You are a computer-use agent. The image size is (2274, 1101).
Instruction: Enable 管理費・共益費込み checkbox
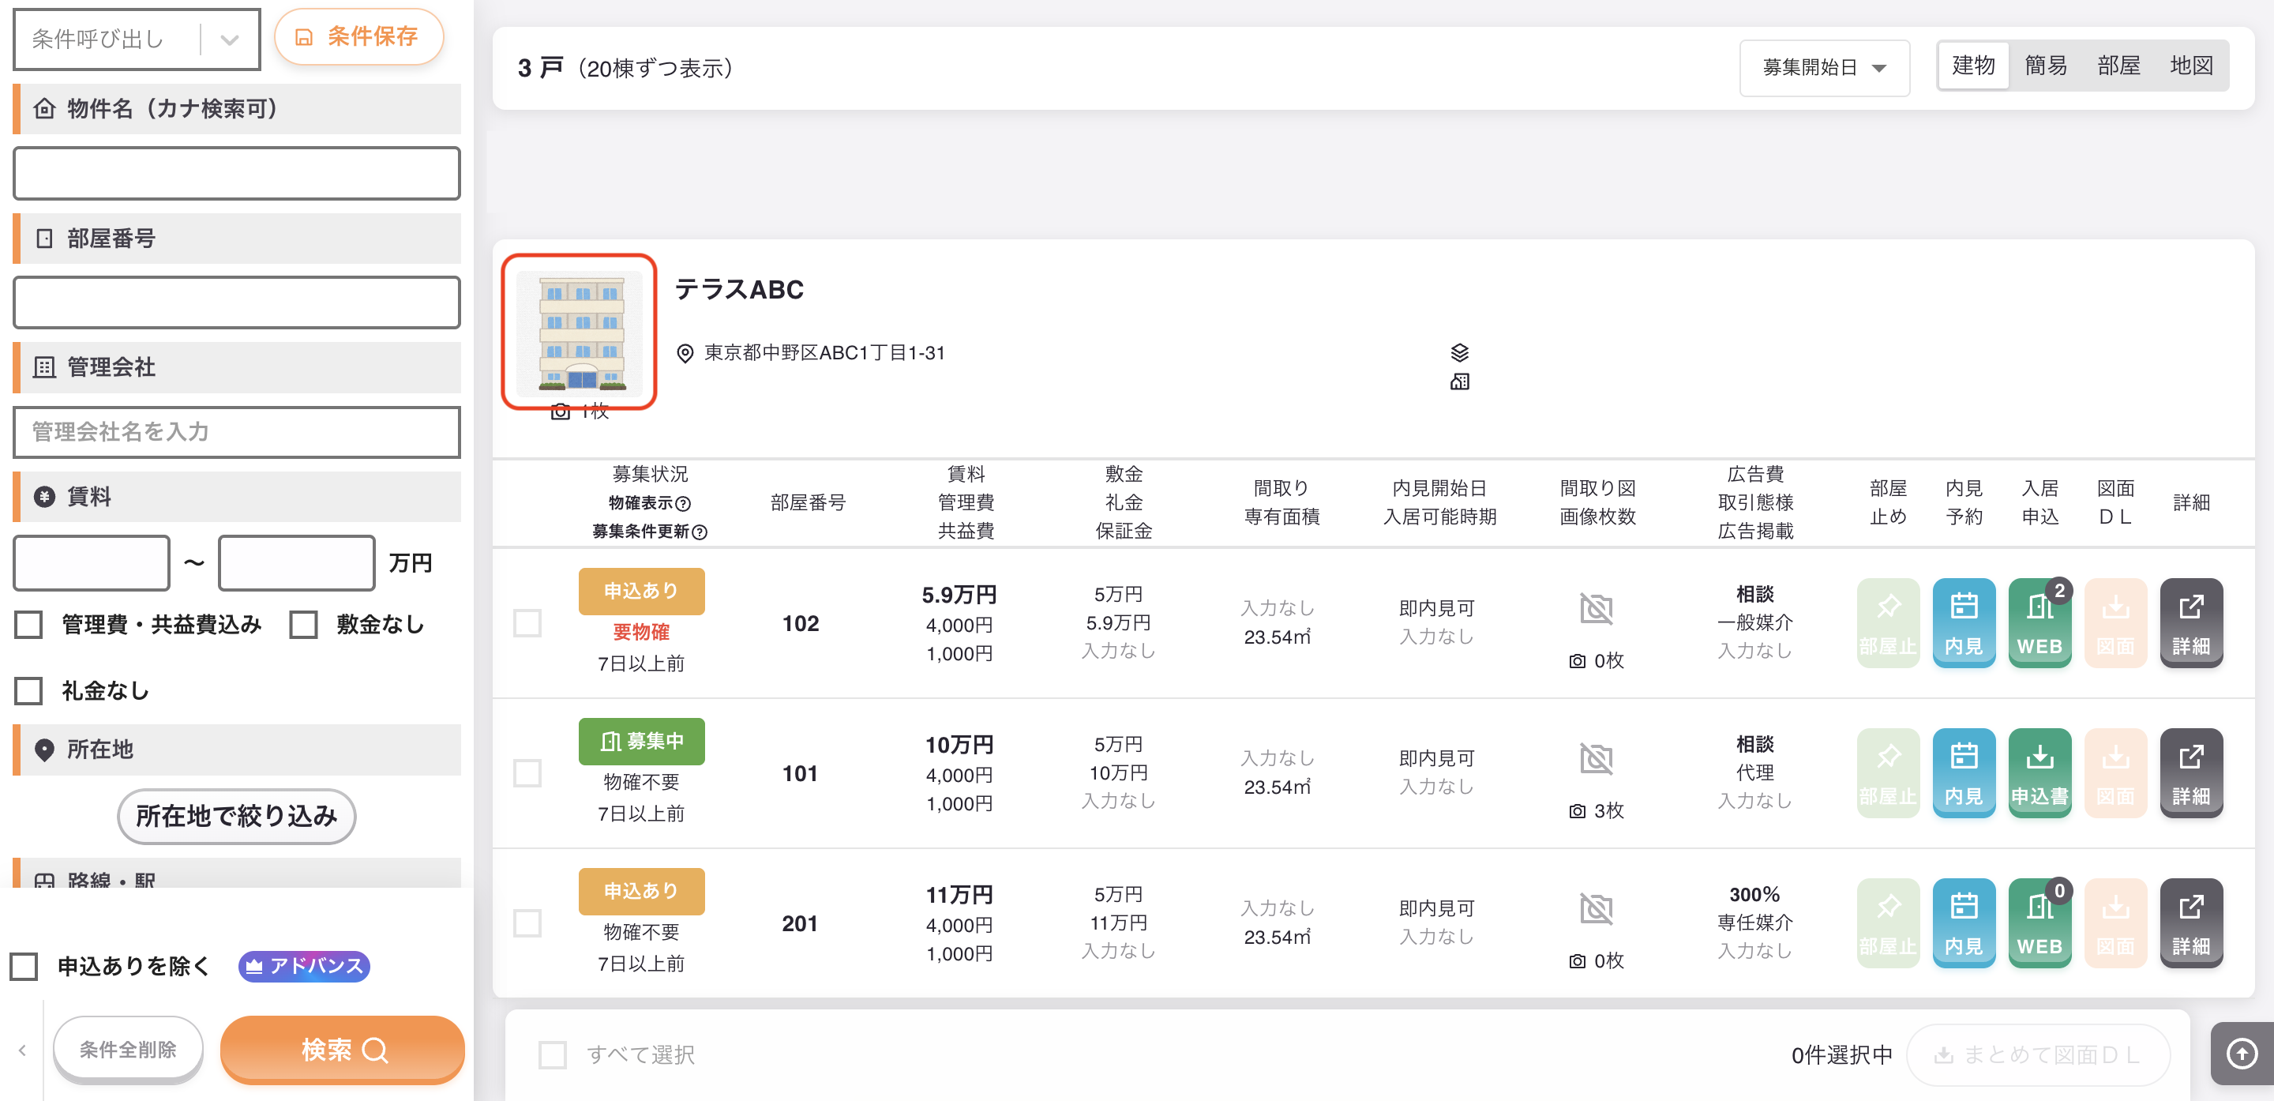click(29, 624)
